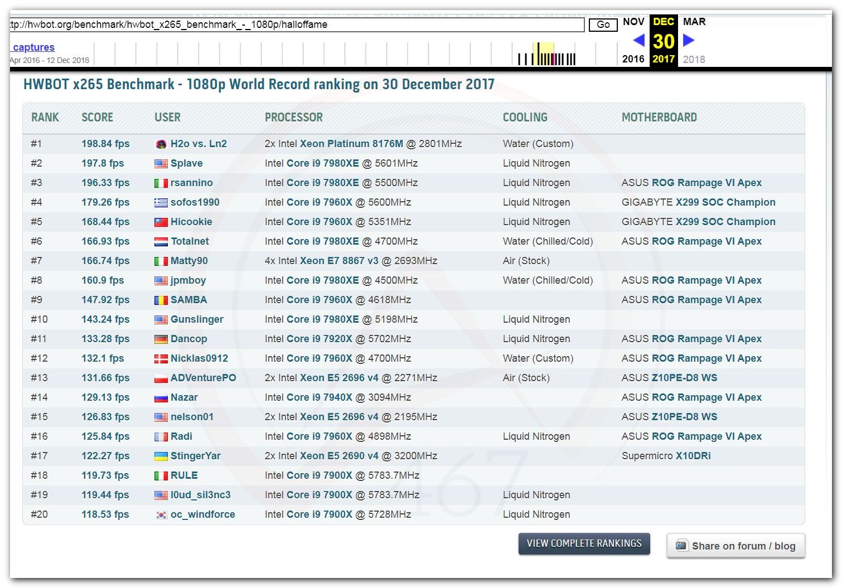Screen dimensions: 842x588
Task: Click the Danish flag next to Nicklas0912
Action: [x=161, y=359]
